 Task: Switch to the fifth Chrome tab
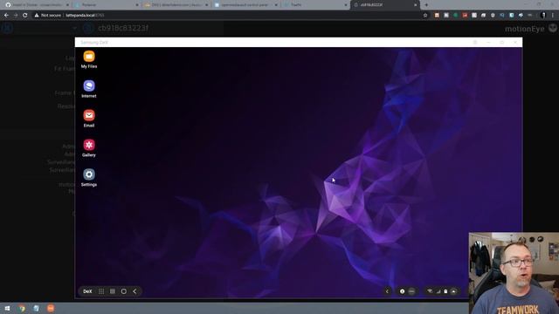(x=315, y=5)
